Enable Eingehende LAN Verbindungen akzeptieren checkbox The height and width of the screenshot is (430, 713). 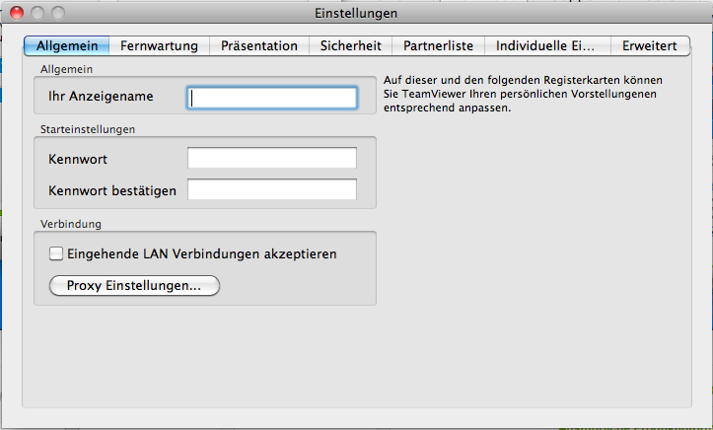(x=56, y=253)
